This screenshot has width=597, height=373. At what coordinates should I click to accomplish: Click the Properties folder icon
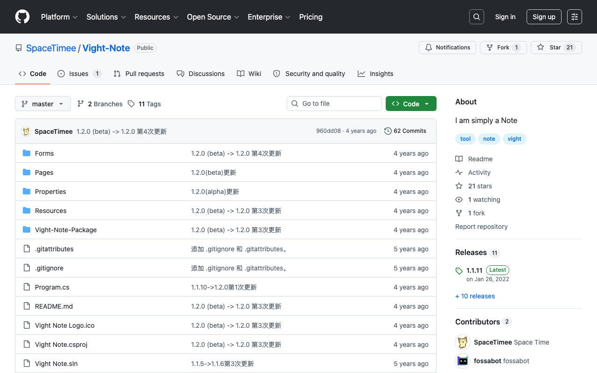tap(27, 192)
